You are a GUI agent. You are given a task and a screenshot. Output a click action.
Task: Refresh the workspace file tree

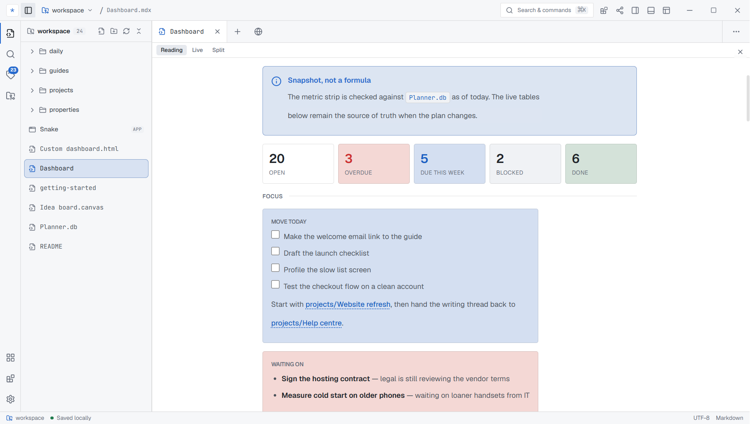point(126,31)
